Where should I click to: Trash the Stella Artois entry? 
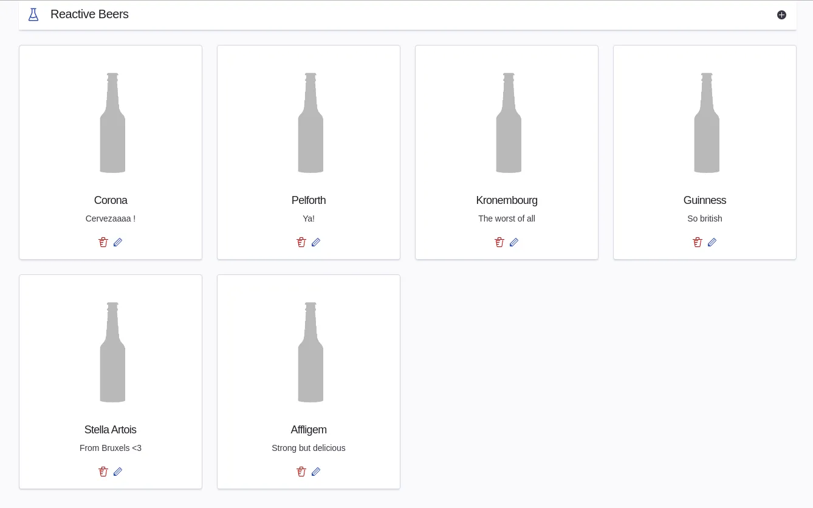(103, 472)
